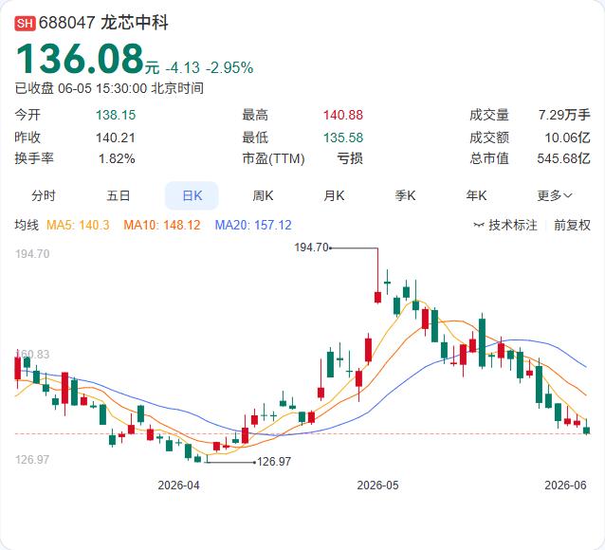
Task: Click the 2026-06 date axis label
Action: click(565, 486)
